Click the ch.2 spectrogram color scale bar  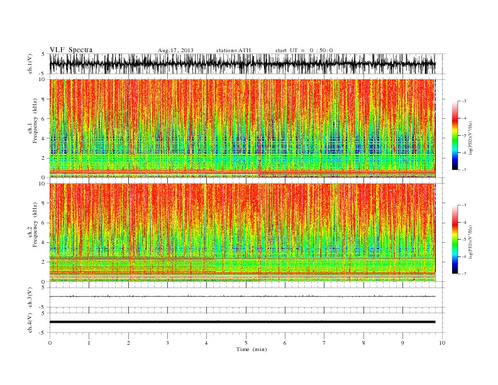[455, 239]
